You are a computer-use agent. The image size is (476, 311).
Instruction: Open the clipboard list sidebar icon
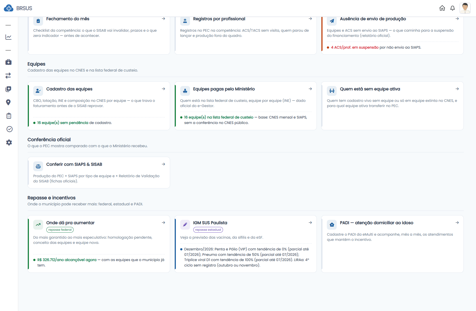tap(9, 116)
